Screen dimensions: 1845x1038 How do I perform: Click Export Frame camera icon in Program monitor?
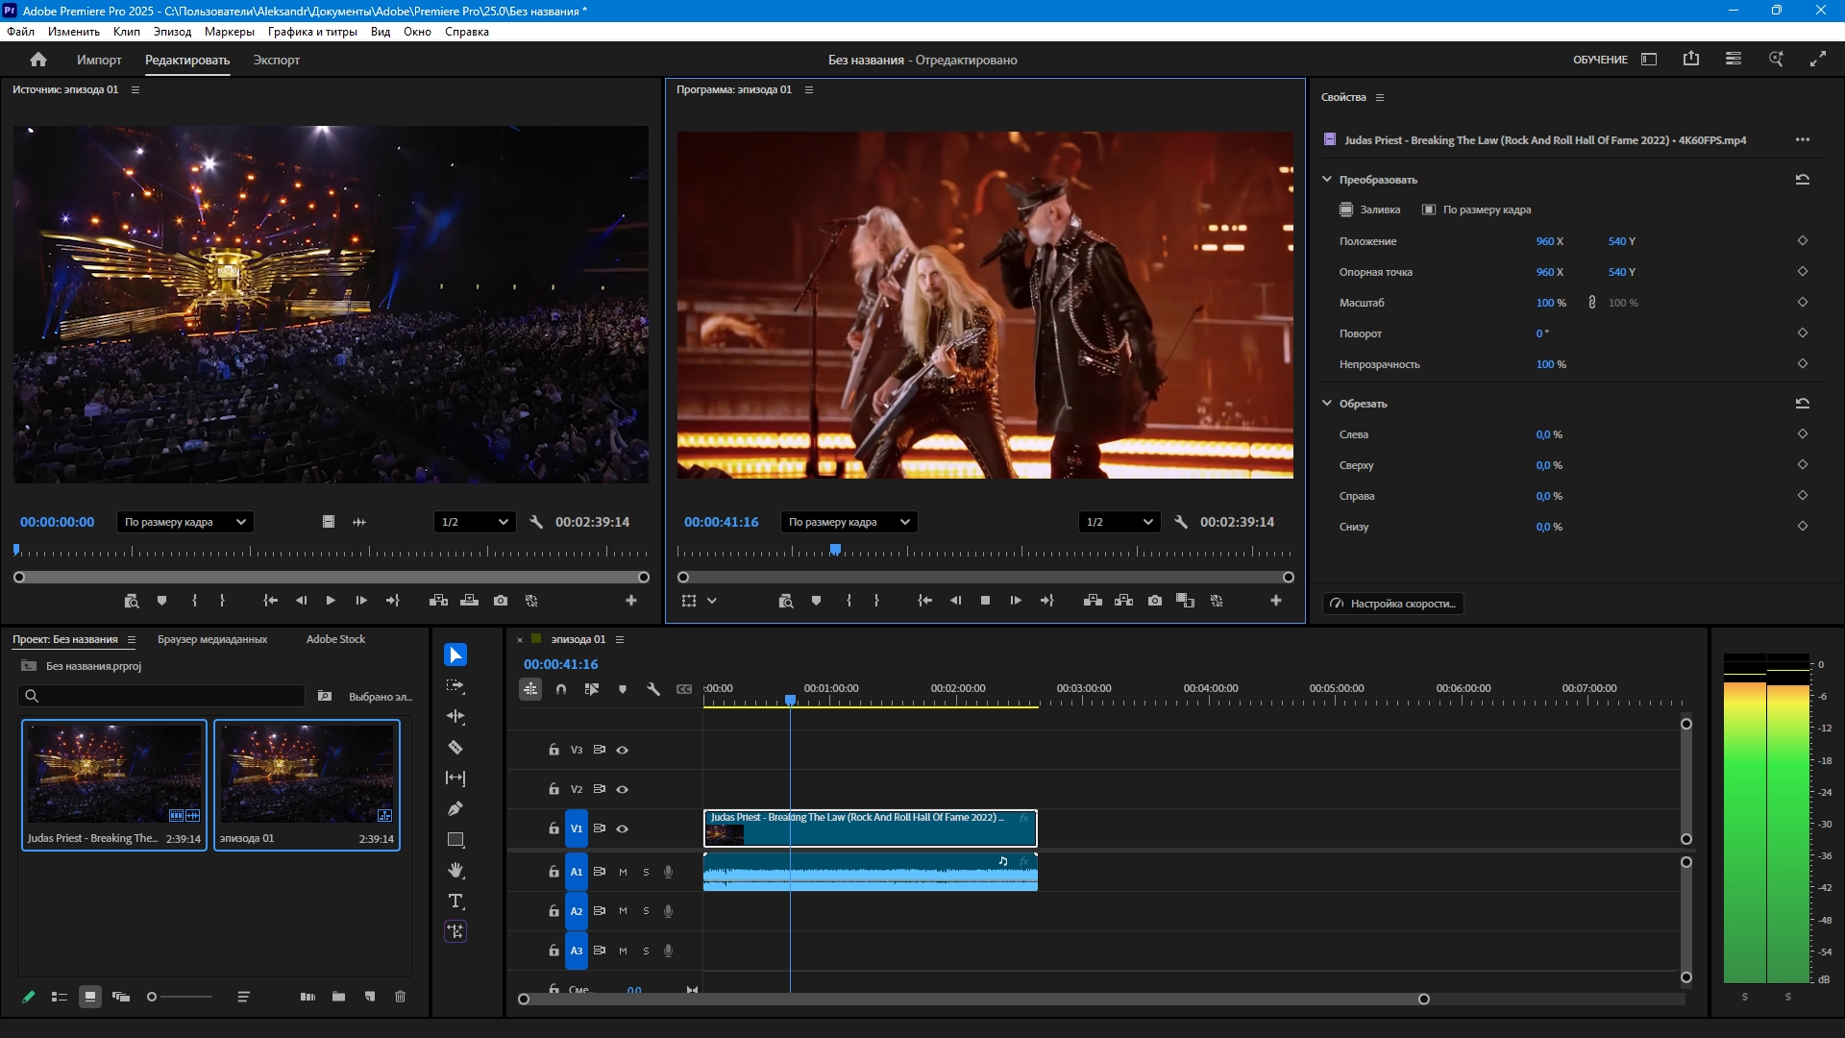tap(1155, 601)
